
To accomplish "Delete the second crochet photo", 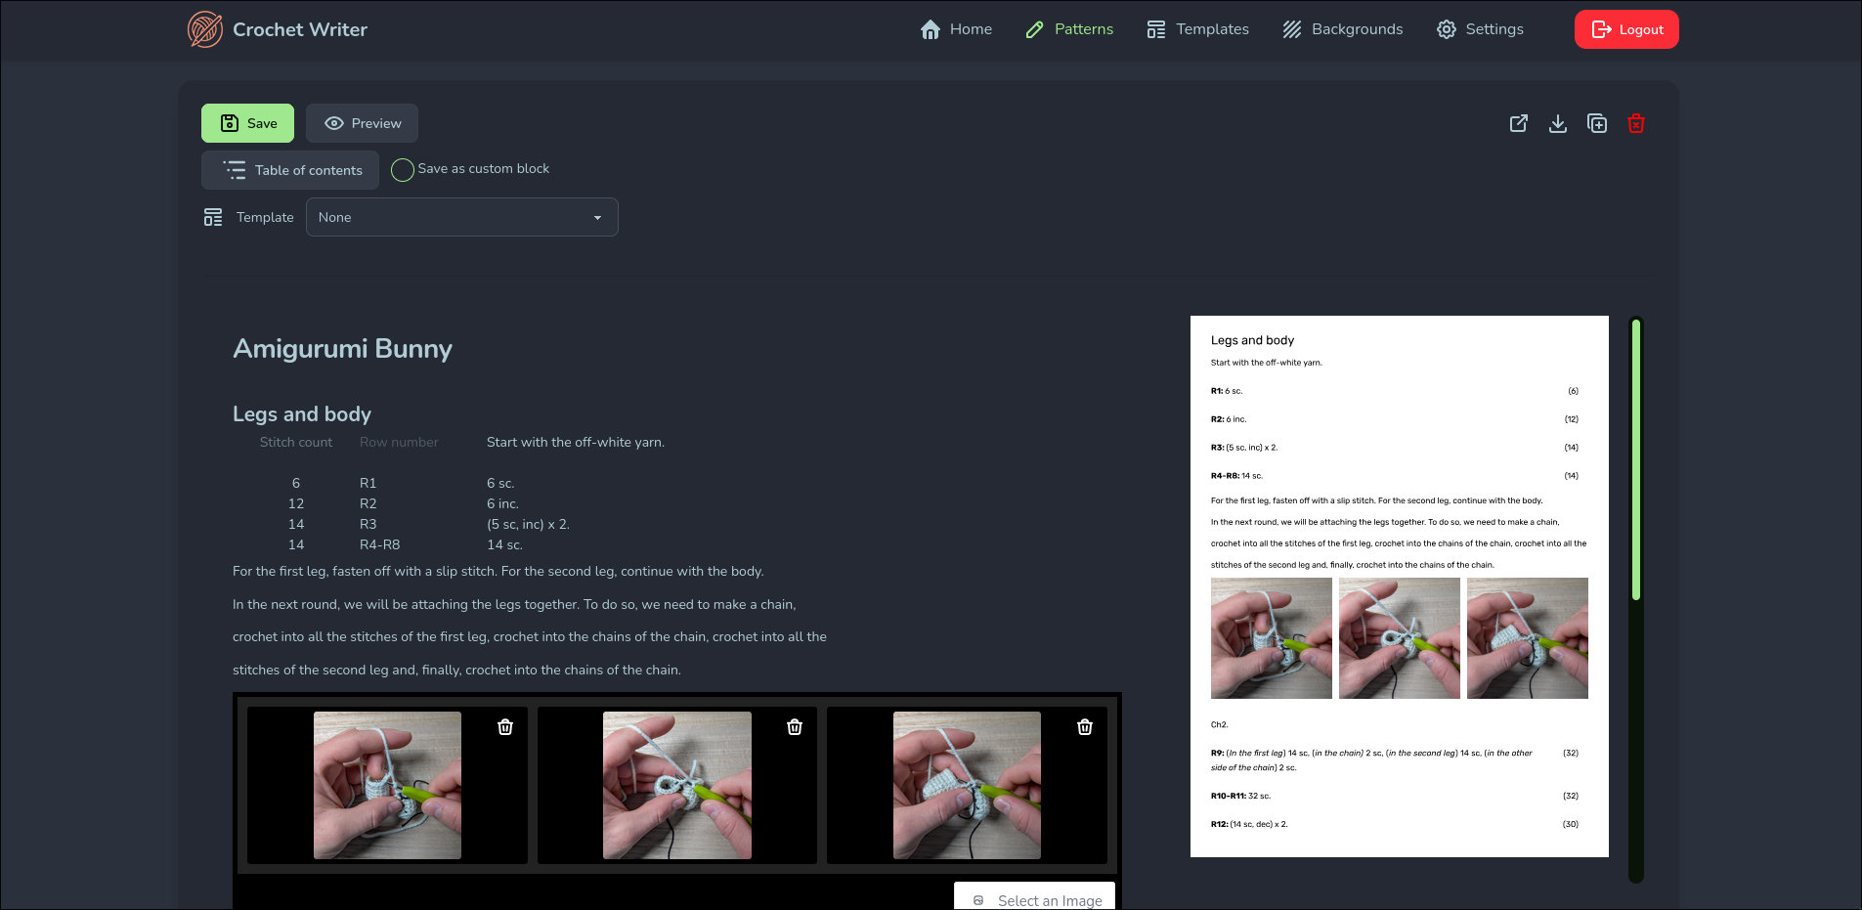I will [x=795, y=727].
